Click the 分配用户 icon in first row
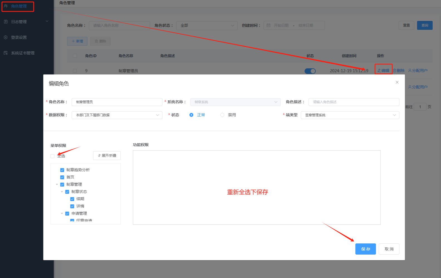Image resolution: width=441 pixels, height=278 pixels. coord(410,71)
